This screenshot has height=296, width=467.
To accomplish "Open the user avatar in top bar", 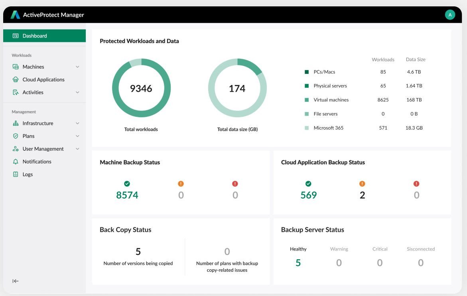I will pyautogui.click(x=450, y=15).
